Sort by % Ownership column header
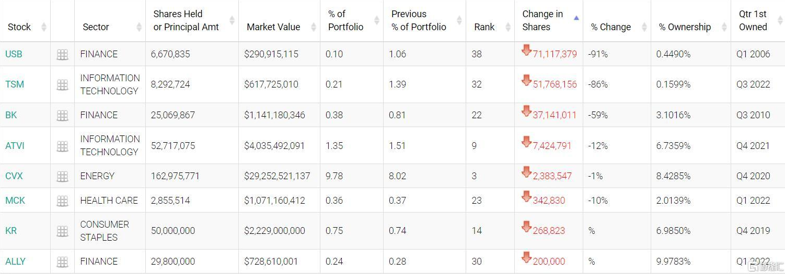This screenshot has height=274, width=785. (x=685, y=27)
